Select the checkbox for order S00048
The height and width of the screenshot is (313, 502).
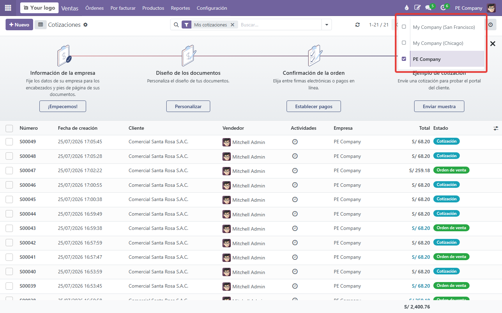(x=9, y=156)
